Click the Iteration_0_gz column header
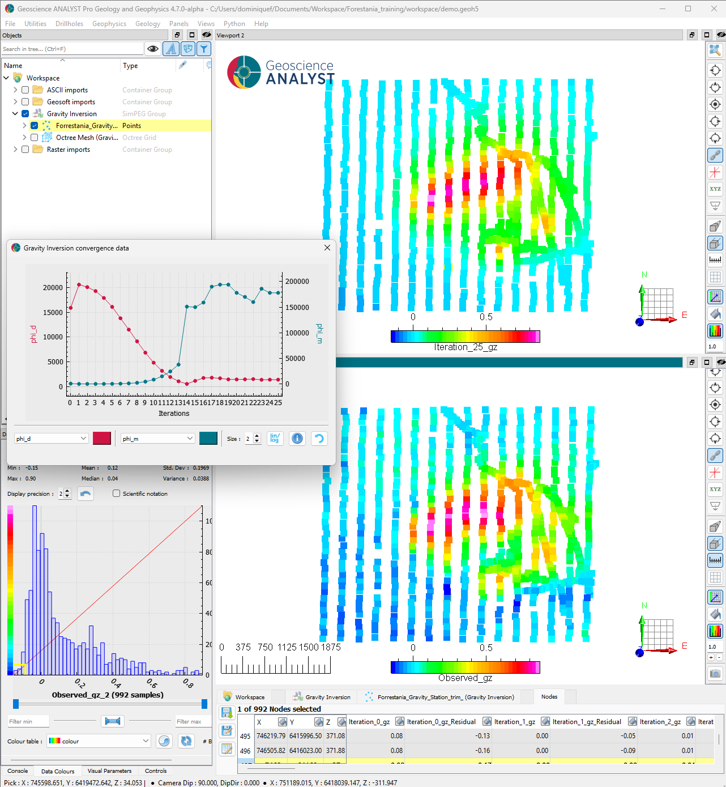This screenshot has height=787, width=726. pyautogui.click(x=369, y=722)
